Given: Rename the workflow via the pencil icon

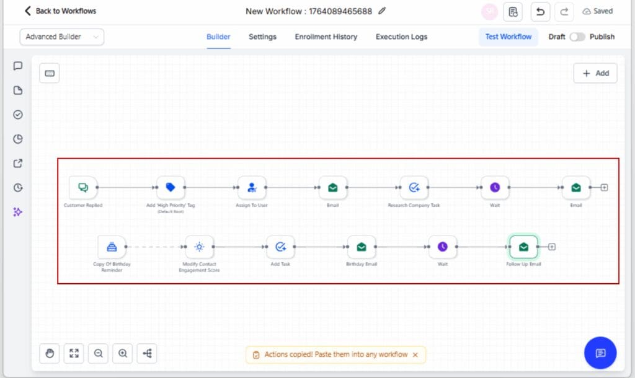Looking at the screenshot, I should click(x=382, y=11).
